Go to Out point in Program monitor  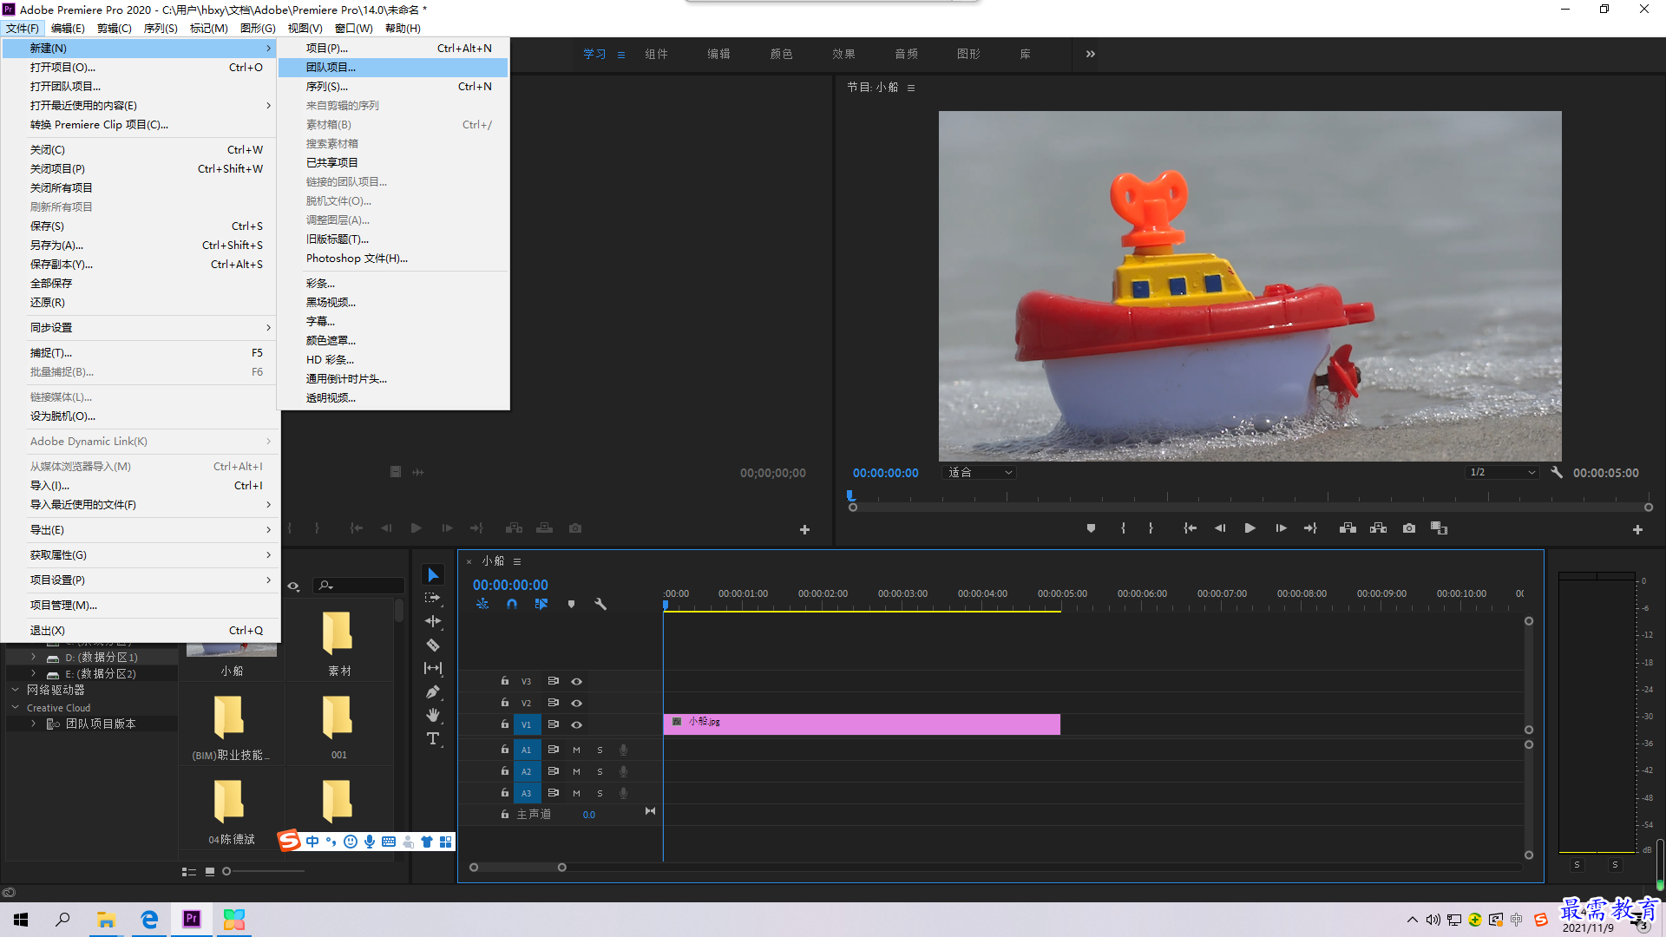[x=1310, y=528]
